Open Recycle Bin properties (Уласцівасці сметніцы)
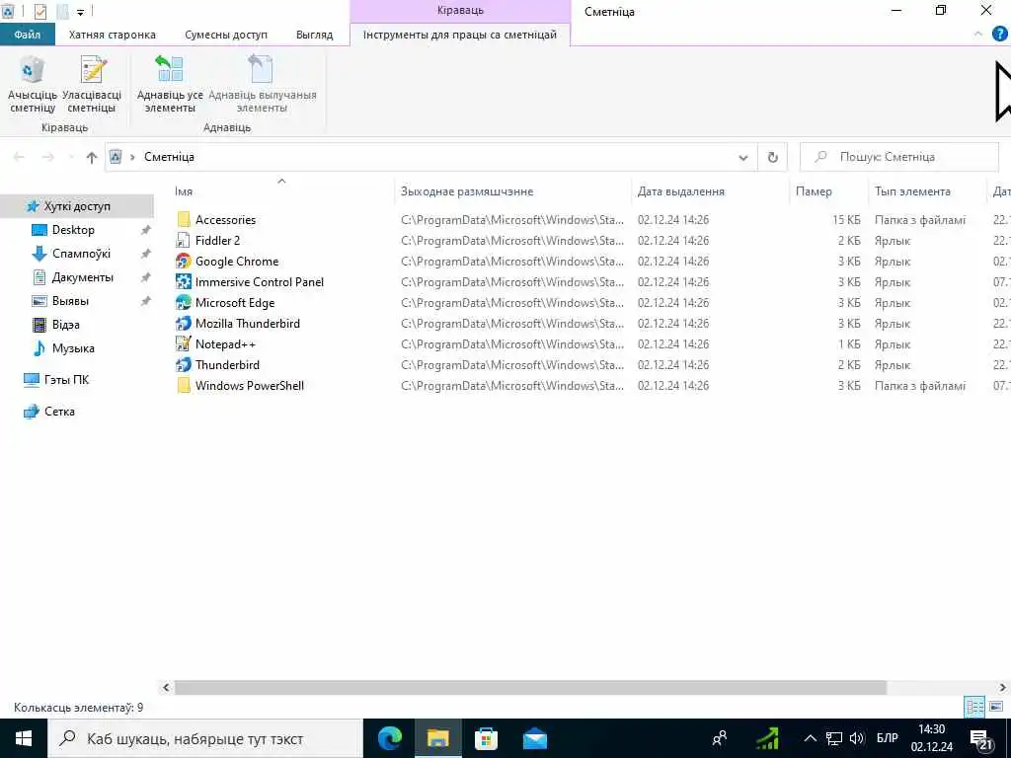 click(92, 85)
